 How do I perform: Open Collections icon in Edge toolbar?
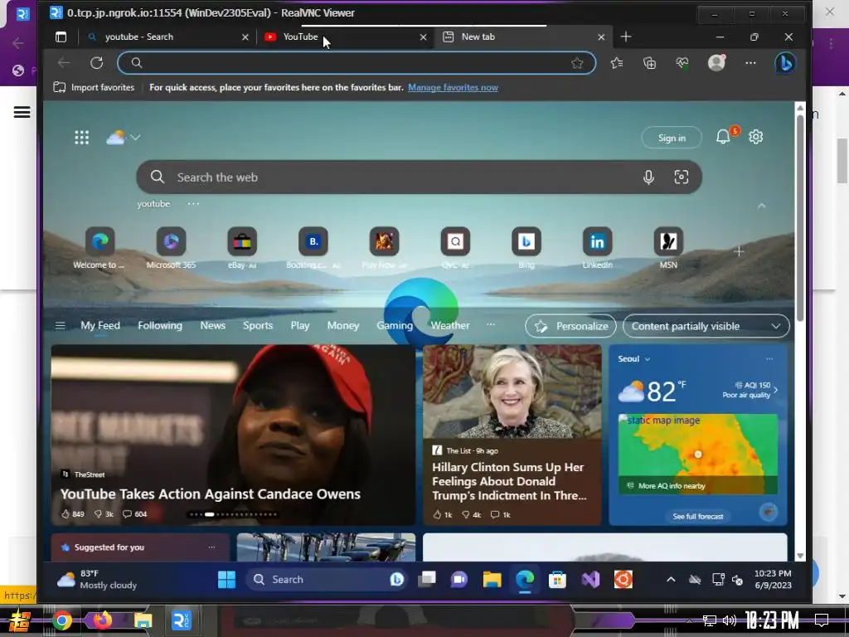[649, 63]
